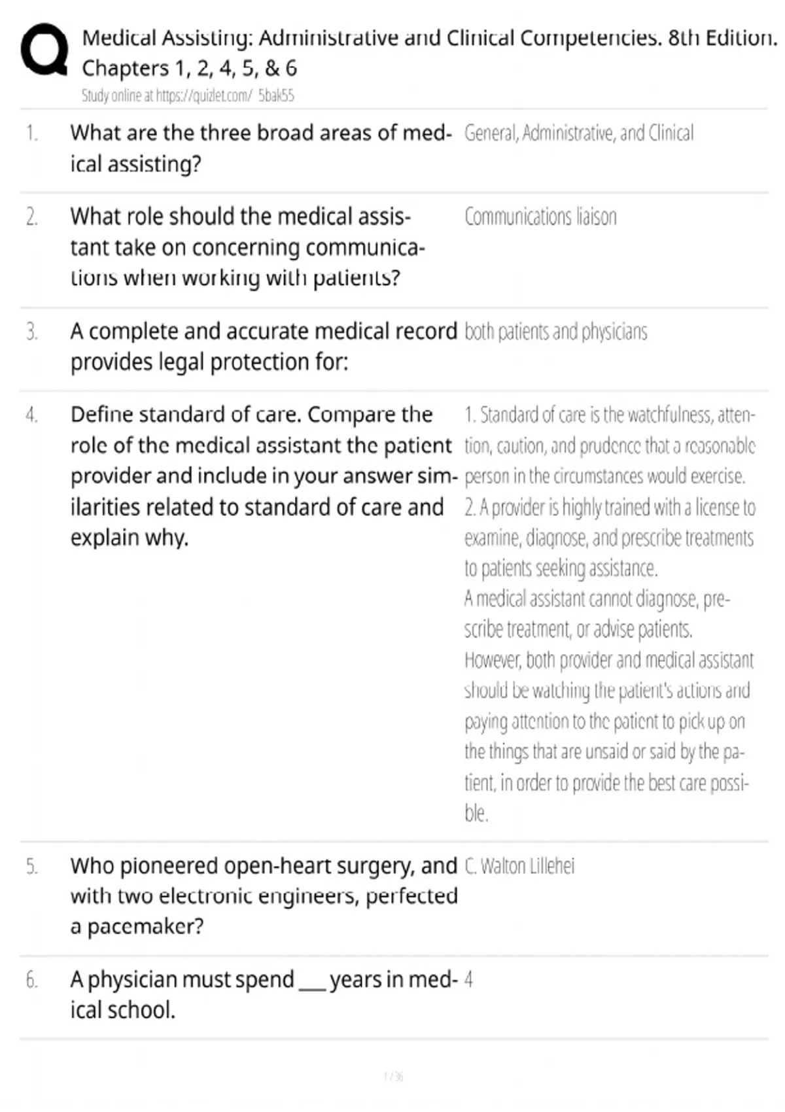Click the document title Medical Assisting heading
The height and width of the screenshot is (1112, 785).
pyautogui.click(x=430, y=38)
